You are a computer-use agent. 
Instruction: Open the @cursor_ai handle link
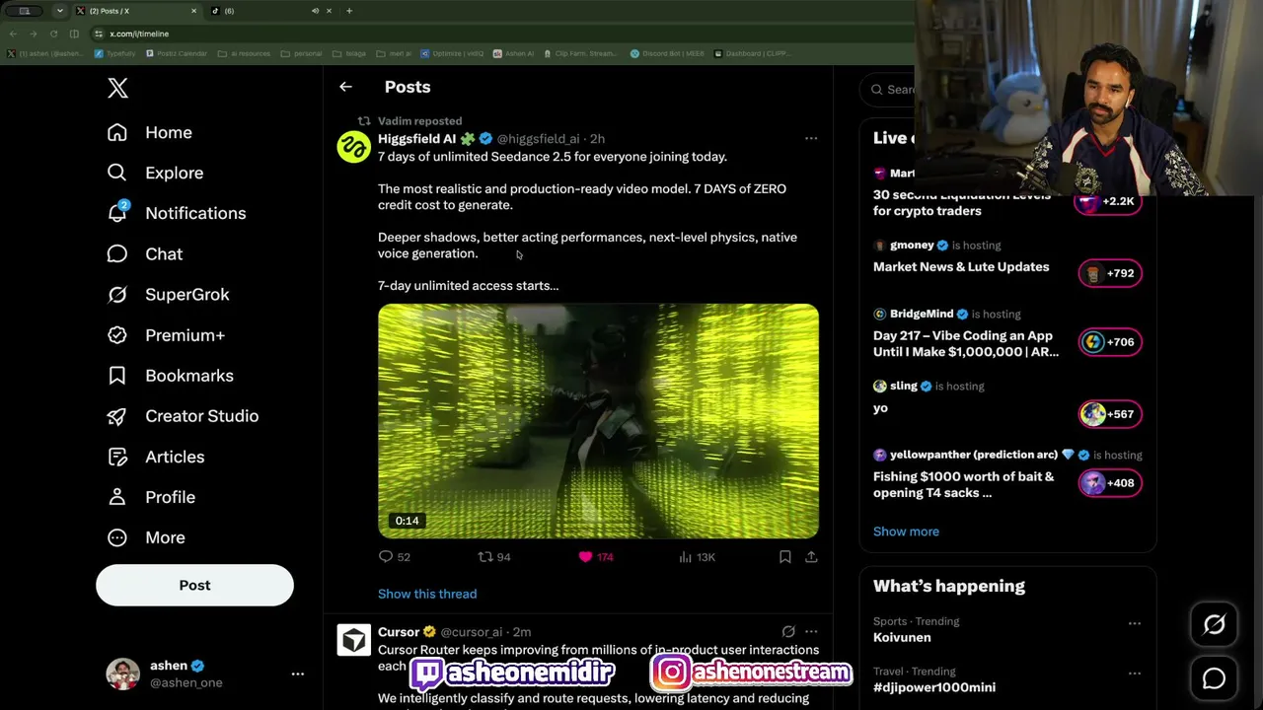[x=472, y=632]
